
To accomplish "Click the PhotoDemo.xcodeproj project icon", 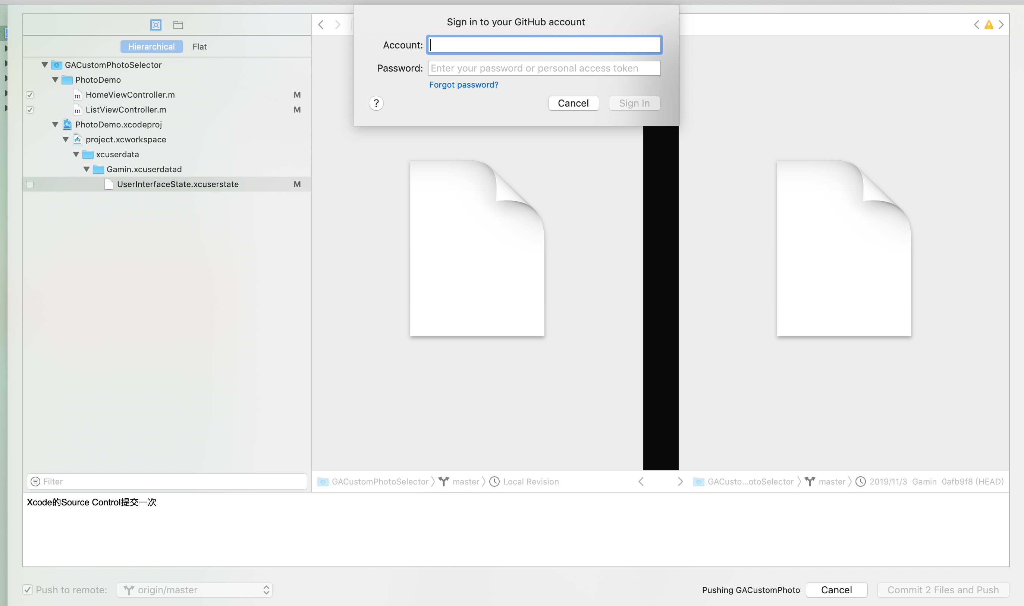I will (x=67, y=124).
